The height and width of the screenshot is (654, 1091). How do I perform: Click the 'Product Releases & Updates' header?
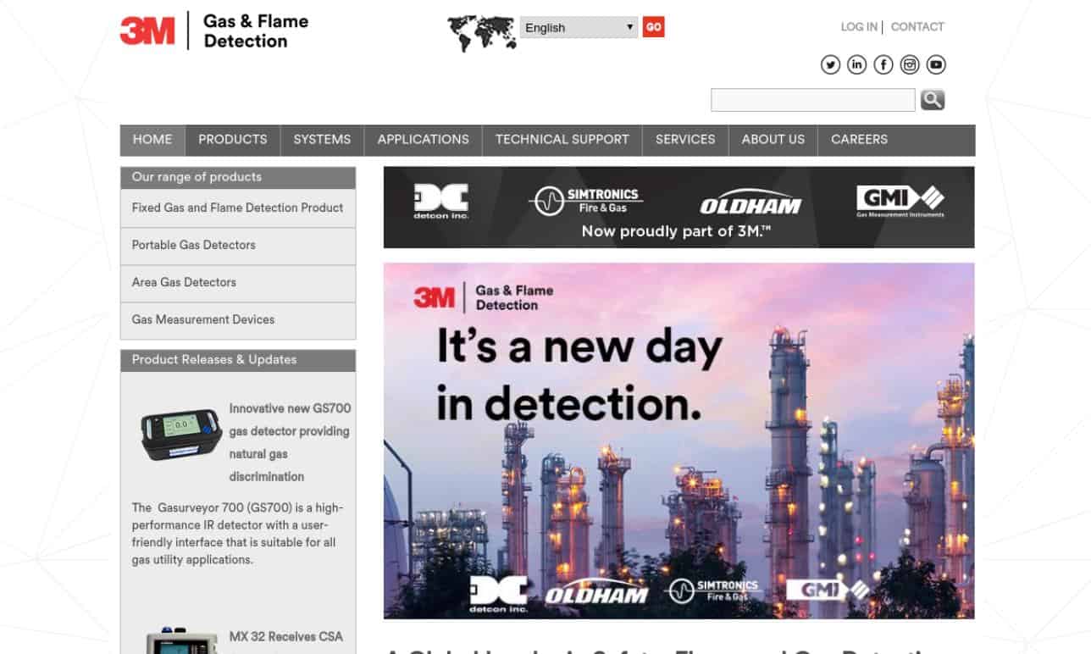point(238,360)
